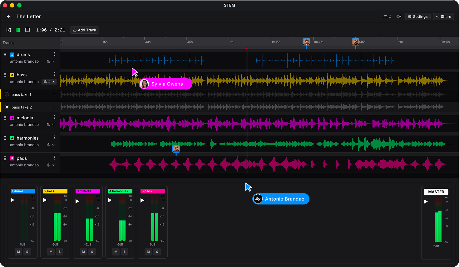Click Antonio Brandao's avatar marker on the ruler

pyautogui.click(x=306, y=41)
